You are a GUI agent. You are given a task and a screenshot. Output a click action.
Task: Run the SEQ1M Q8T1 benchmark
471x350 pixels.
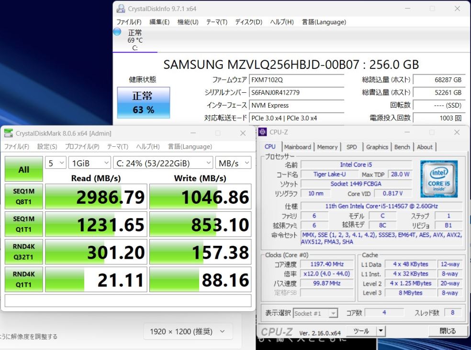(x=23, y=197)
